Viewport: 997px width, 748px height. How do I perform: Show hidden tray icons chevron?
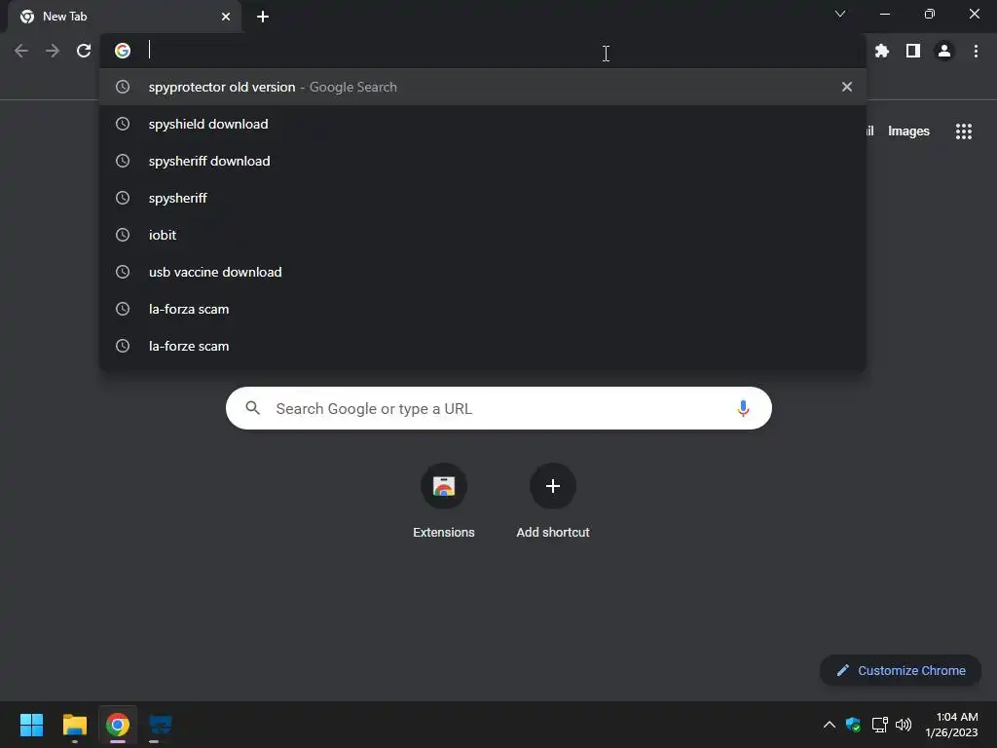pyautogui.click(x=830, y=725)
